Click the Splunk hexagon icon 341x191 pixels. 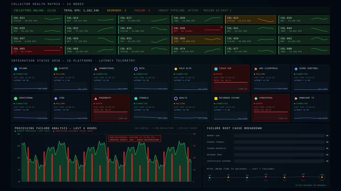pyautogui.click(x=15, y=69)
